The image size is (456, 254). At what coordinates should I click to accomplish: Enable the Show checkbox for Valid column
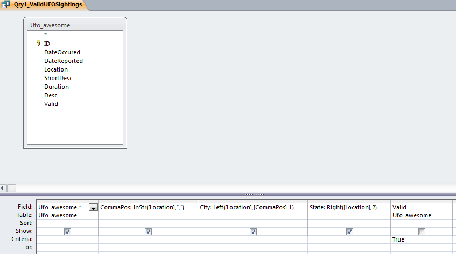point(422,231)
